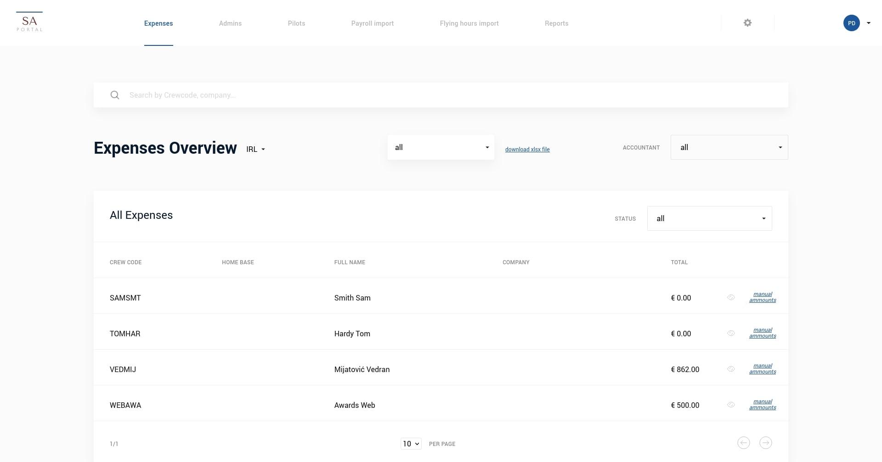Select crew code SAMSMT
This screenshot has height=462, width=882.
pos(125,298)
